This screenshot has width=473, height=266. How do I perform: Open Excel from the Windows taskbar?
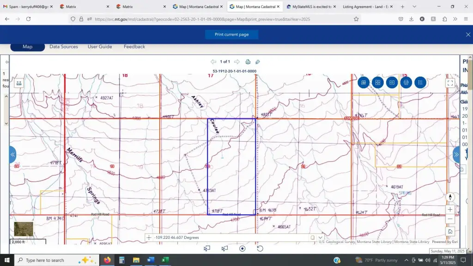click(165, 260)
